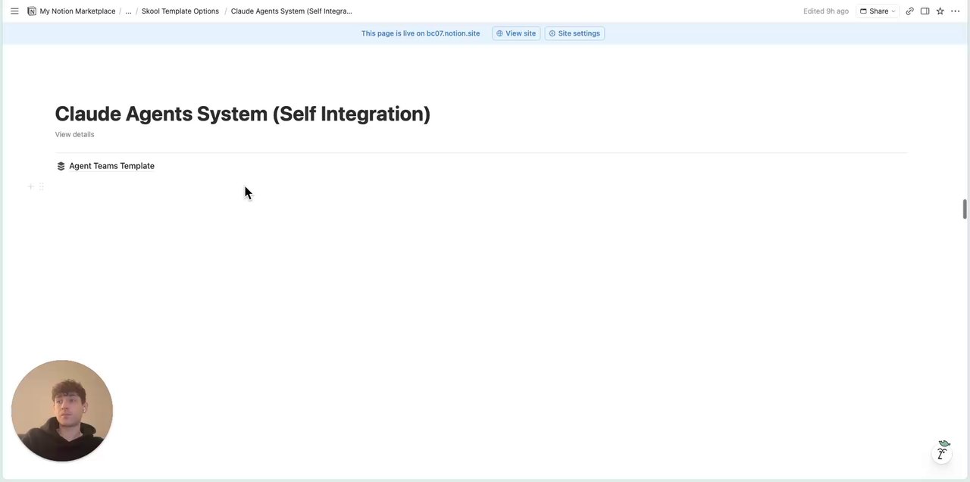The width and height of the screenshot is (970, 482).
Task: Click the page title heading
Action: click(x=242, y=114)
